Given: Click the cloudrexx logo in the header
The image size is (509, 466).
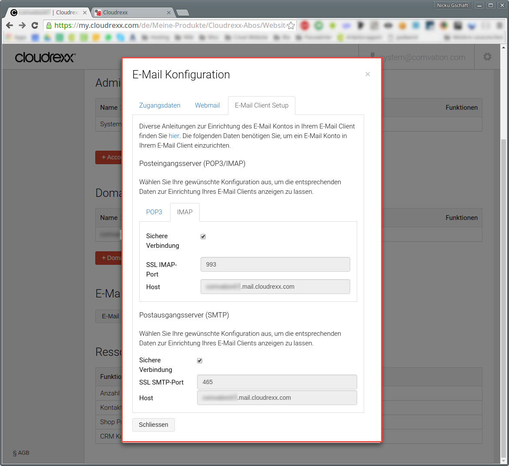Looking at the screenshot, I should pyautogui.click(x=45, y=57).
